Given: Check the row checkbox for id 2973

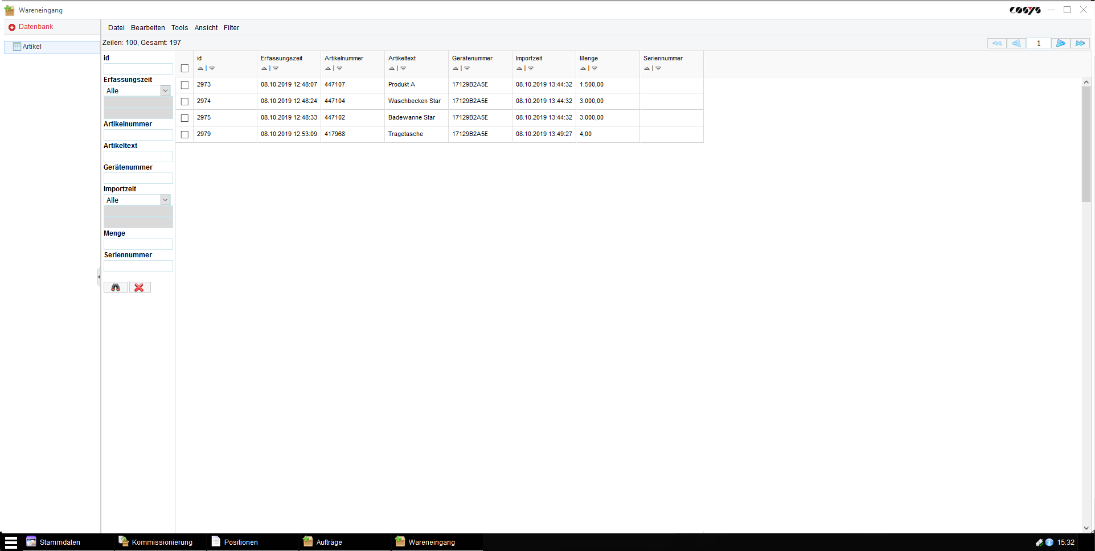Looking at the screenshot, I should point(184,85).
